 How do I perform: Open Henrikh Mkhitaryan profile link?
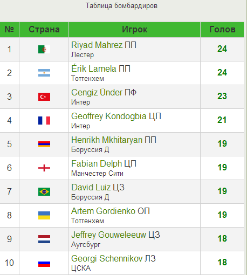click(x=107, y=140)
